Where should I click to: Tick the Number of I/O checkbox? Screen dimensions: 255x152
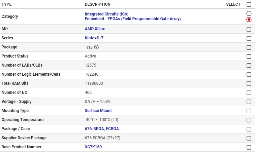pyautogui.click(x=249, y=93)
